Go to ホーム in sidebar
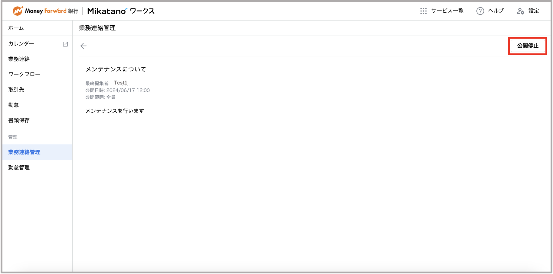 [38, 28]
